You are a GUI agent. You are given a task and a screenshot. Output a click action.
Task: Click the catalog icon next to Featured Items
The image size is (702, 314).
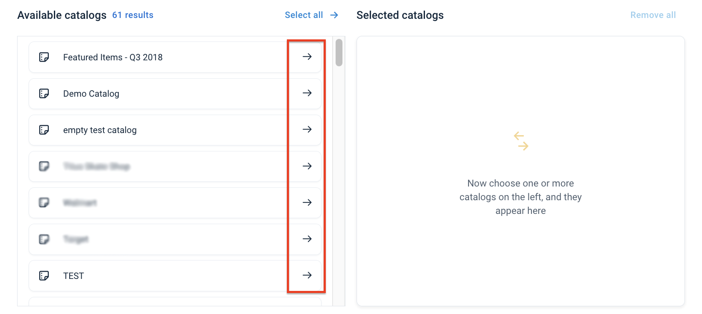click(44, 57)
